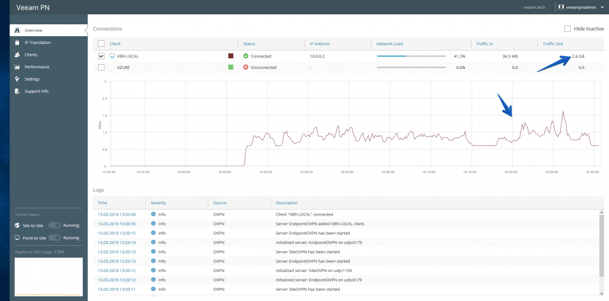609x301 pixels.
Task: Click info icon on 13:20:11 log row
Action: tap(153, 289)
